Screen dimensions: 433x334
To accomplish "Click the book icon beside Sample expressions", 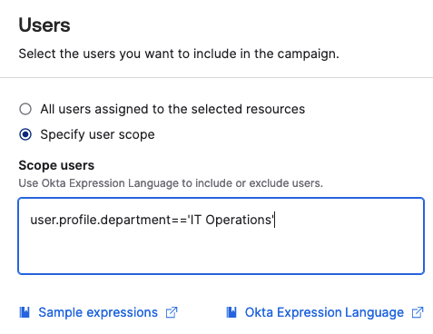I will pos(25,312).
